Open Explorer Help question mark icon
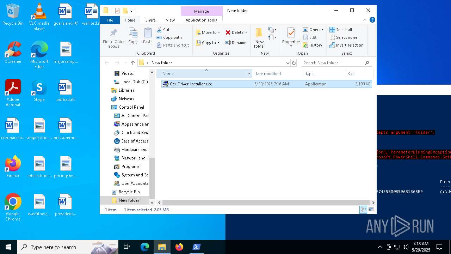Viewport: 451px width, 254px height. 372,20
